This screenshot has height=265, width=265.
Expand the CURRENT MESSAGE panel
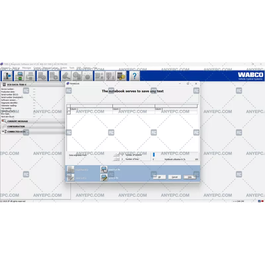(x=18, y=121)
